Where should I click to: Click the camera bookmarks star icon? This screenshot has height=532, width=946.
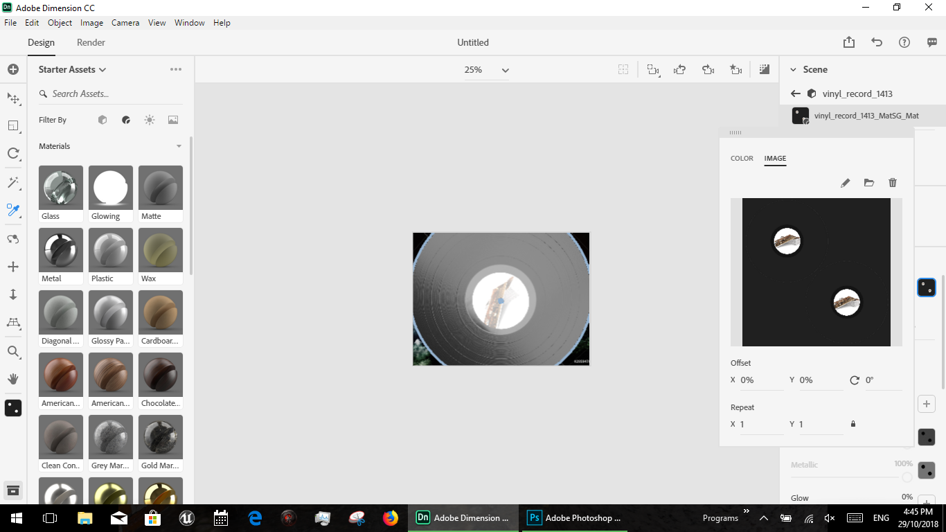(x=735, y=69)
